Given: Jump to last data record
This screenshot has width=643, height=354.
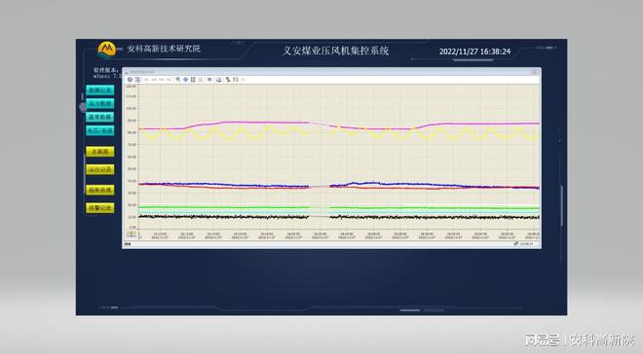Looking at the screenshot, I should click(x=169, y=80).
